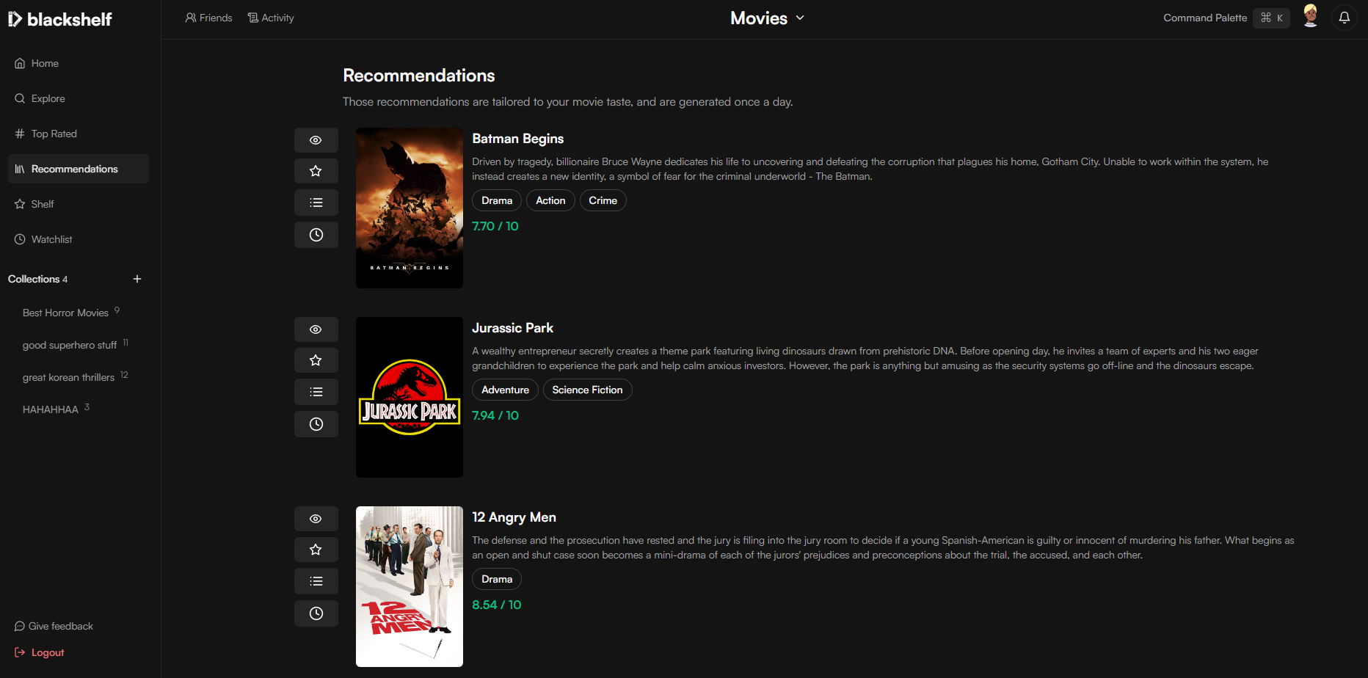Open Batman Begins poster
This screenshot has height=678, width=1368.
pos(410,208)
